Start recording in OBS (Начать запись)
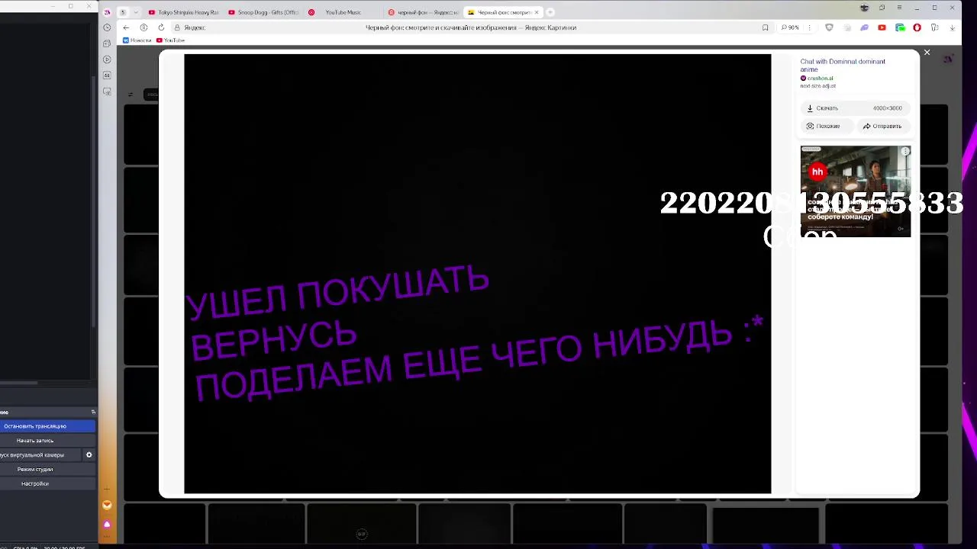This screenshot has width=977, height=549. [x=47, y=441]
